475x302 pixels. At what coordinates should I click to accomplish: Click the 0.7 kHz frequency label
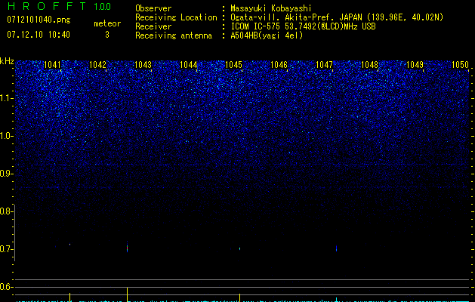7,249
